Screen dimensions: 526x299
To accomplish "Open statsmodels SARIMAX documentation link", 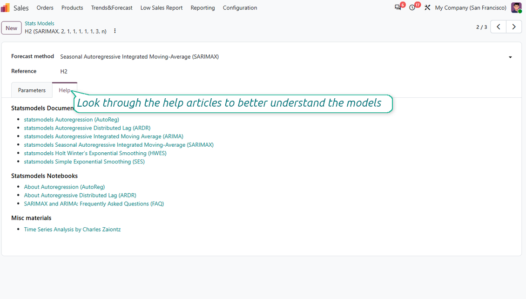I will [x=119, y=145].
